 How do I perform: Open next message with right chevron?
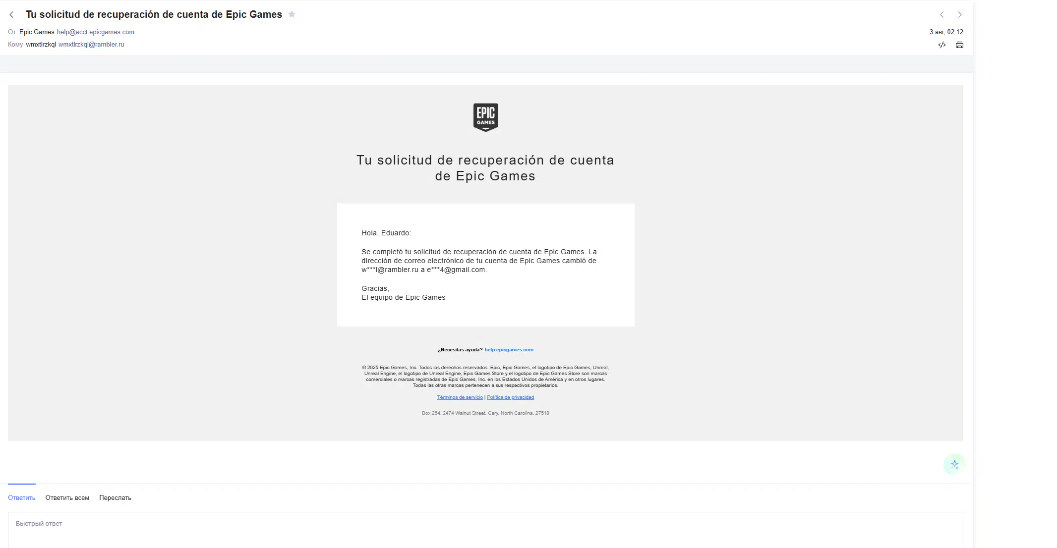(960, 15)
